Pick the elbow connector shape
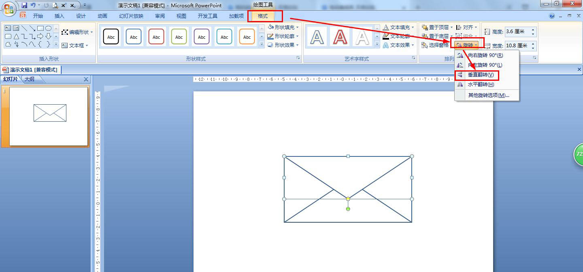583x272 pixels. (x=24, y=36)
